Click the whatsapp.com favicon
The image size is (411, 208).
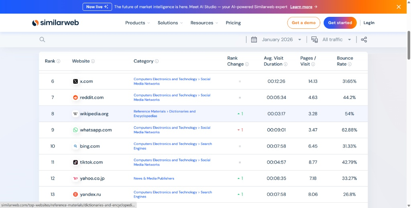(75, 130)
